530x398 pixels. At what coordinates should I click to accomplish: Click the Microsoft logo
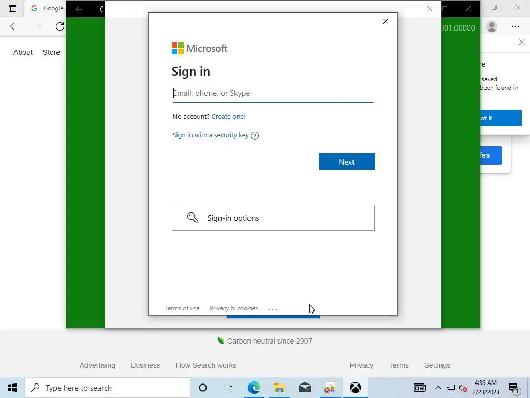pyautogui.click(x=199, y=48)
